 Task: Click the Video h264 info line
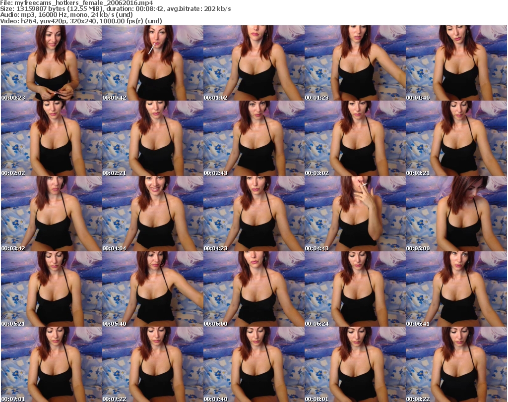click(x=81, y=21)
